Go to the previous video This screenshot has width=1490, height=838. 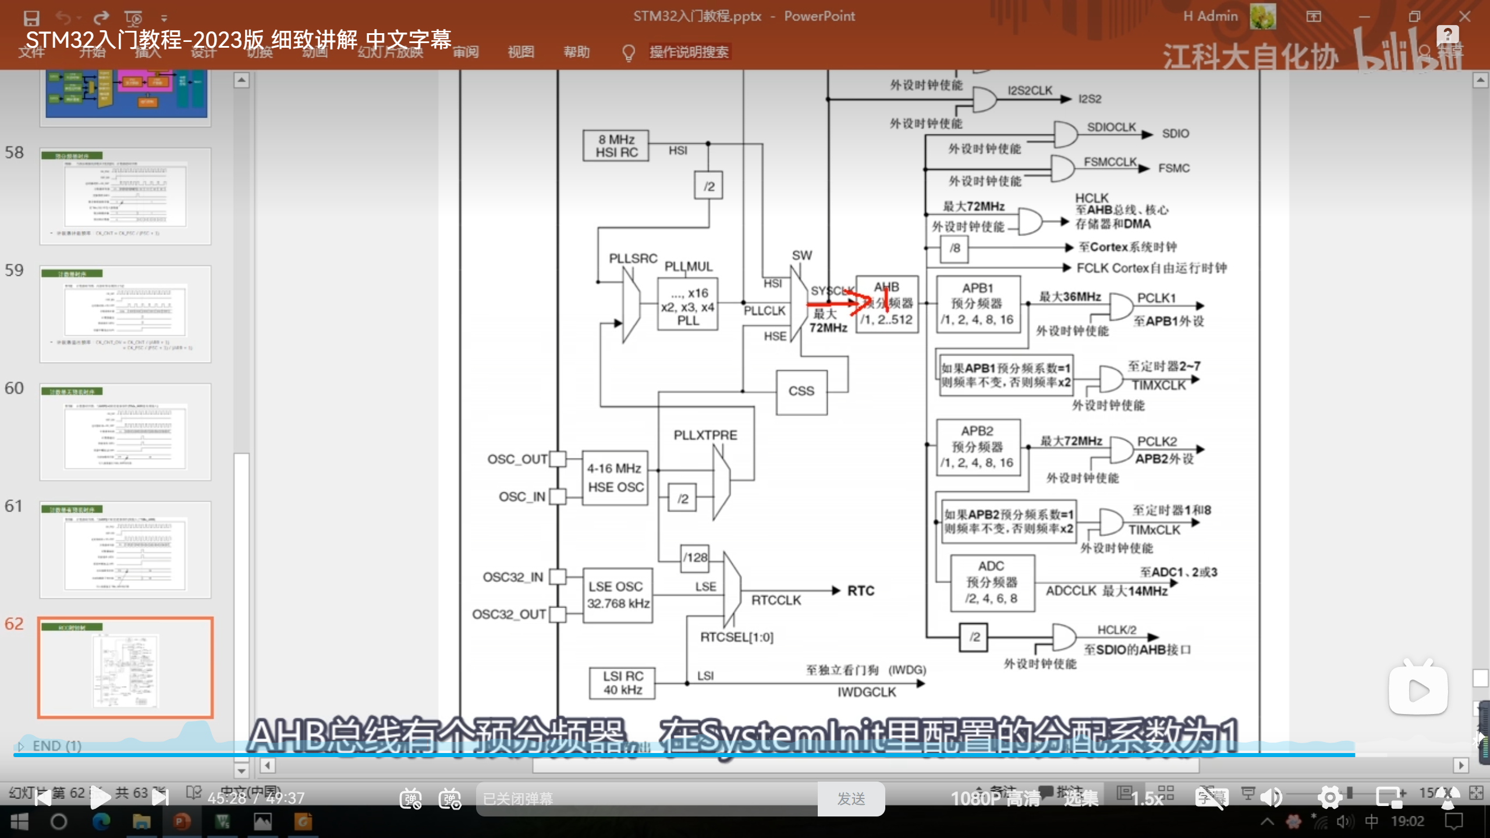(42, 798)
